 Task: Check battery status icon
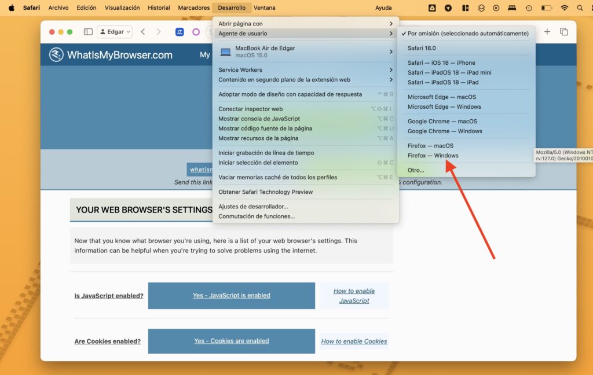pos(546,8)
